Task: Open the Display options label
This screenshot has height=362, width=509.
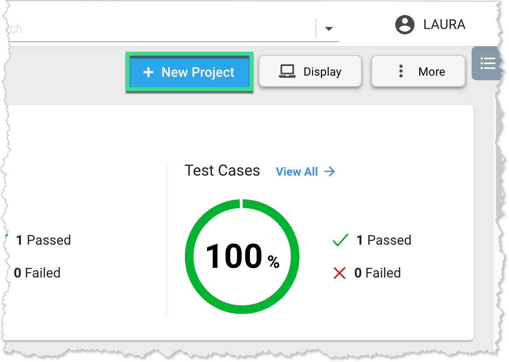Action: [x=322, y=72]
